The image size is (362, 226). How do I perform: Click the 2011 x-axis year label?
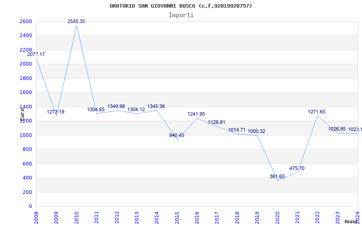tap(96, 217)
